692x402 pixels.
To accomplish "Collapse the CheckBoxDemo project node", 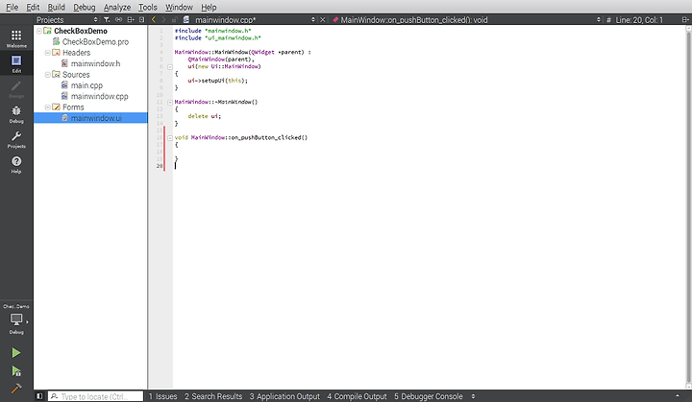I will [x=38, y=31].
